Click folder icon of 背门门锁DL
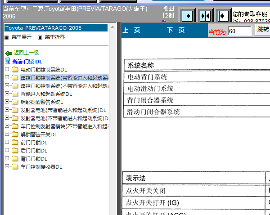 click(15, 158)
